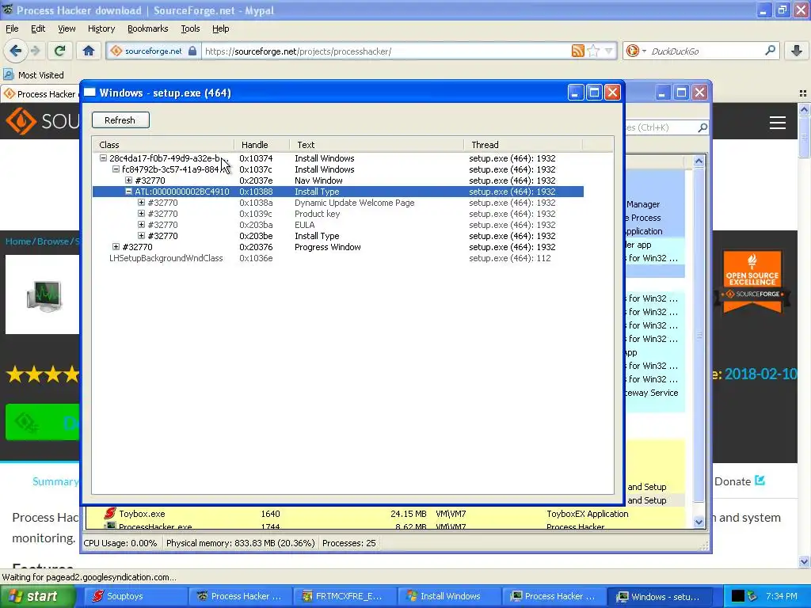
Task: Select the LHSetupBackgroundWndClass row
Action: [x=337, y=258]
